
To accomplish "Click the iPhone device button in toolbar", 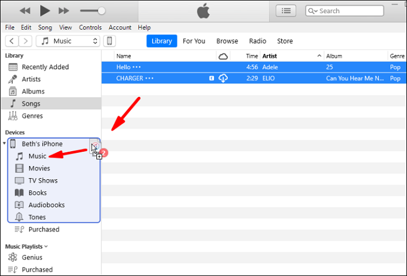I will coord(110,41).
